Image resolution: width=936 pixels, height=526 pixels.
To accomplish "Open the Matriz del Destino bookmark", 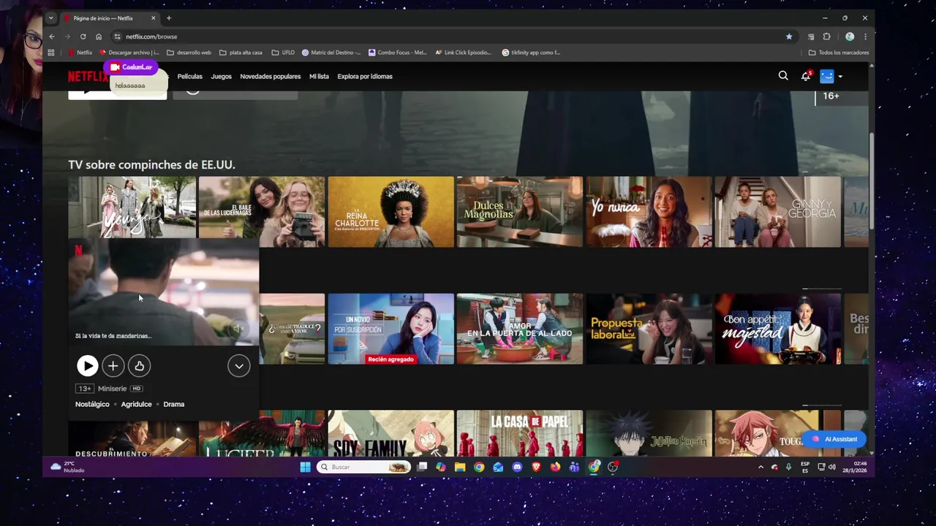I will [x=331, y=53].
